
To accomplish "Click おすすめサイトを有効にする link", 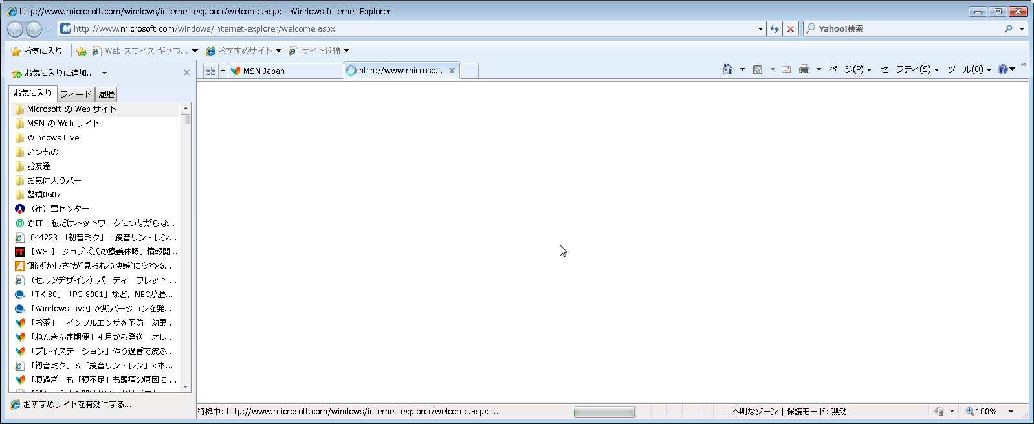I will pyautogui.click(x=71, y=405).
